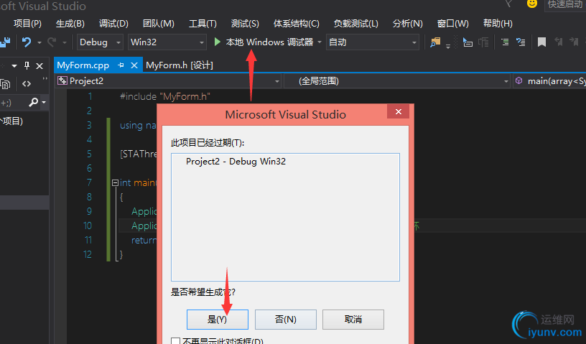Open the 体系结构(C) menu
This screenshot has width=586, height=344.
297,24
